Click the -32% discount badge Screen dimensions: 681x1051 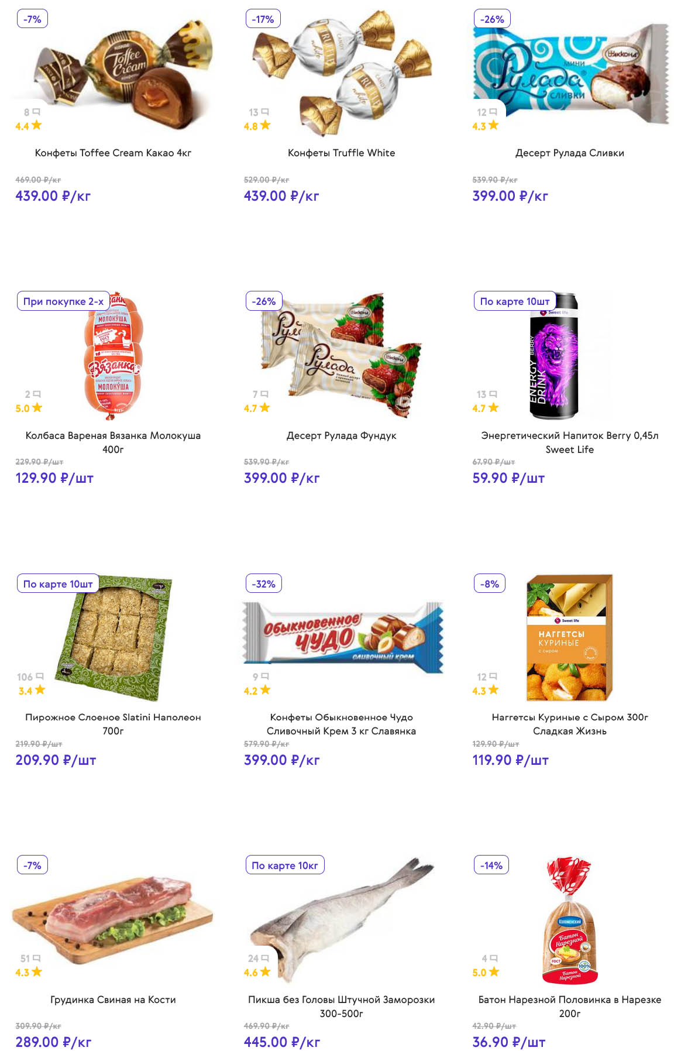pyautogui.click(x=263, y=584)
